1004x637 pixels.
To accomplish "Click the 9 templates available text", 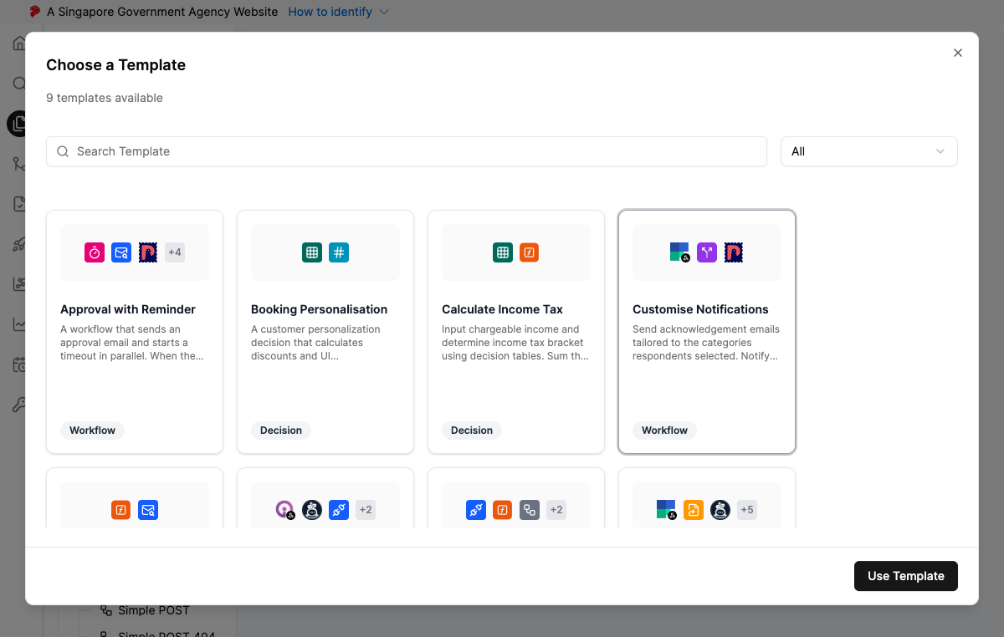I will point(105,98).
